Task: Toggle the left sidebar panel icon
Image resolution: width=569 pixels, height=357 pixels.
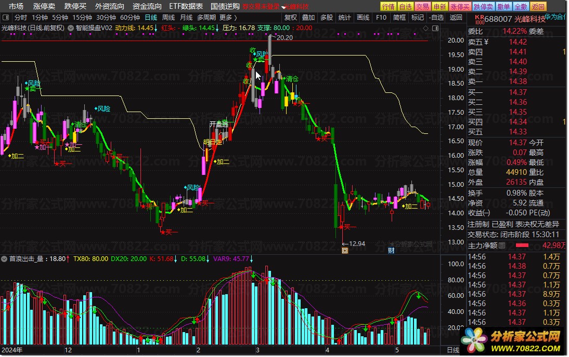Action: tap(5, 17)
